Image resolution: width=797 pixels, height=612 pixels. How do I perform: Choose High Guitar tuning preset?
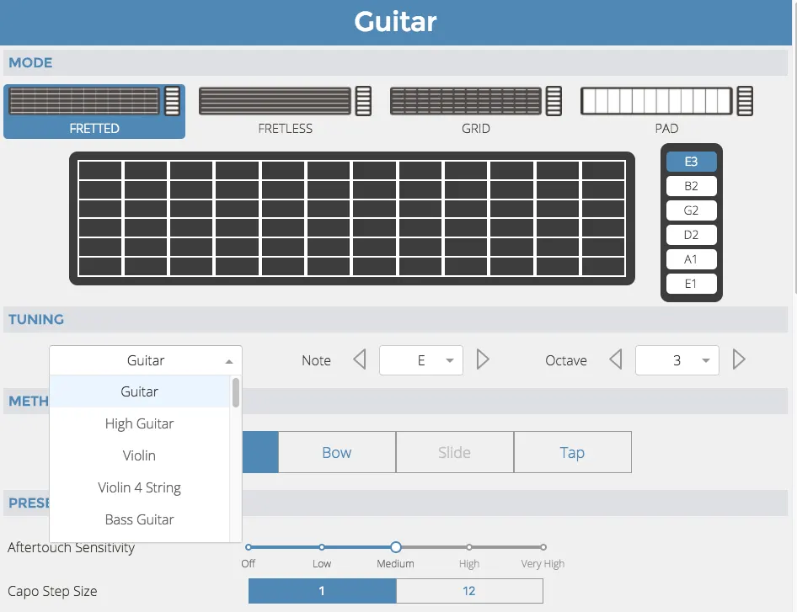(140, 423)
